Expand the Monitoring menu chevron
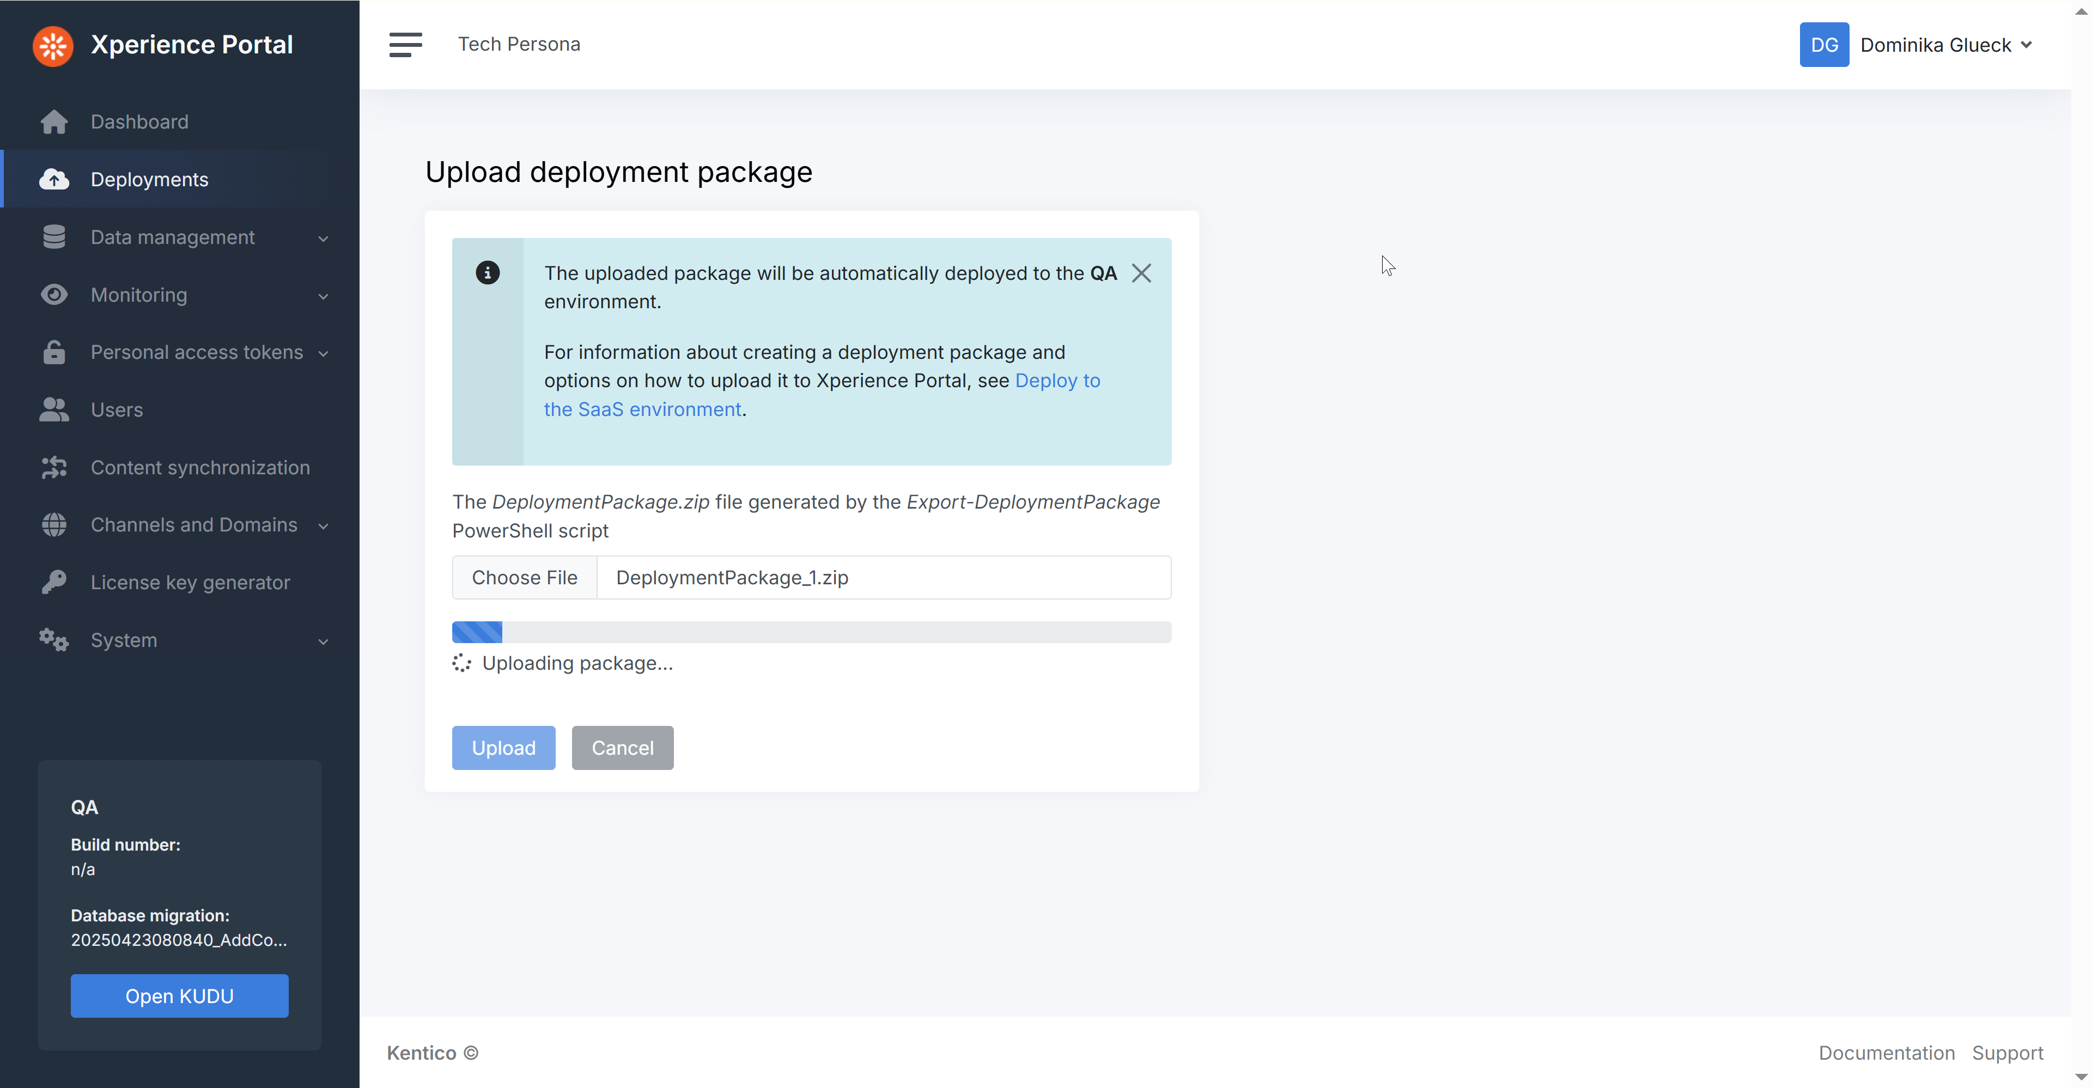 (x=323, y=296)
